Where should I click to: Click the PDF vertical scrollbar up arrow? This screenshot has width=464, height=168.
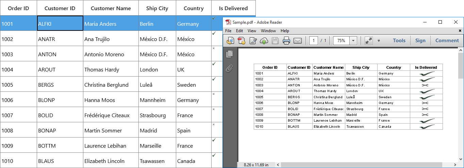pyautogui.click(x=461, y=50)
